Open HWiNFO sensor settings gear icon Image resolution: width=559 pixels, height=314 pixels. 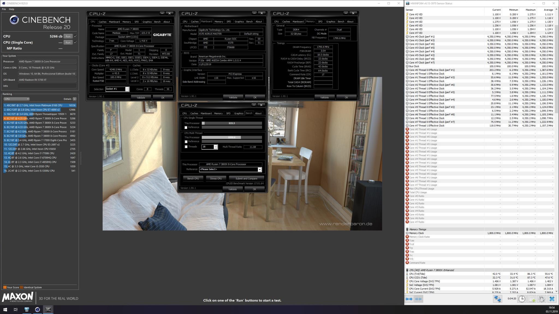(x=542, y=299)
